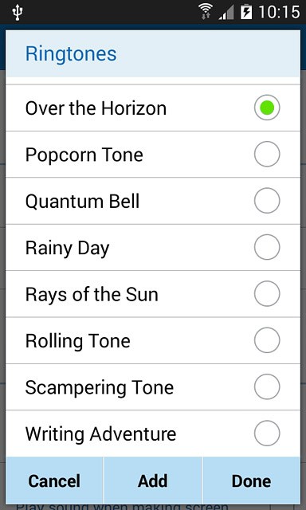Image resolution: width=306 pixels, height=510 pixels.
Task: Select the Writing Adventure radio button
Action: (267, 433)
